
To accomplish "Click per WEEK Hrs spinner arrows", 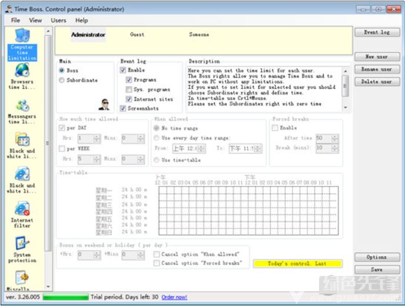I will coord(97,159).
